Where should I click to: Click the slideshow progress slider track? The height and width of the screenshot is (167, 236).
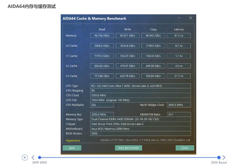tap(129, 157)
